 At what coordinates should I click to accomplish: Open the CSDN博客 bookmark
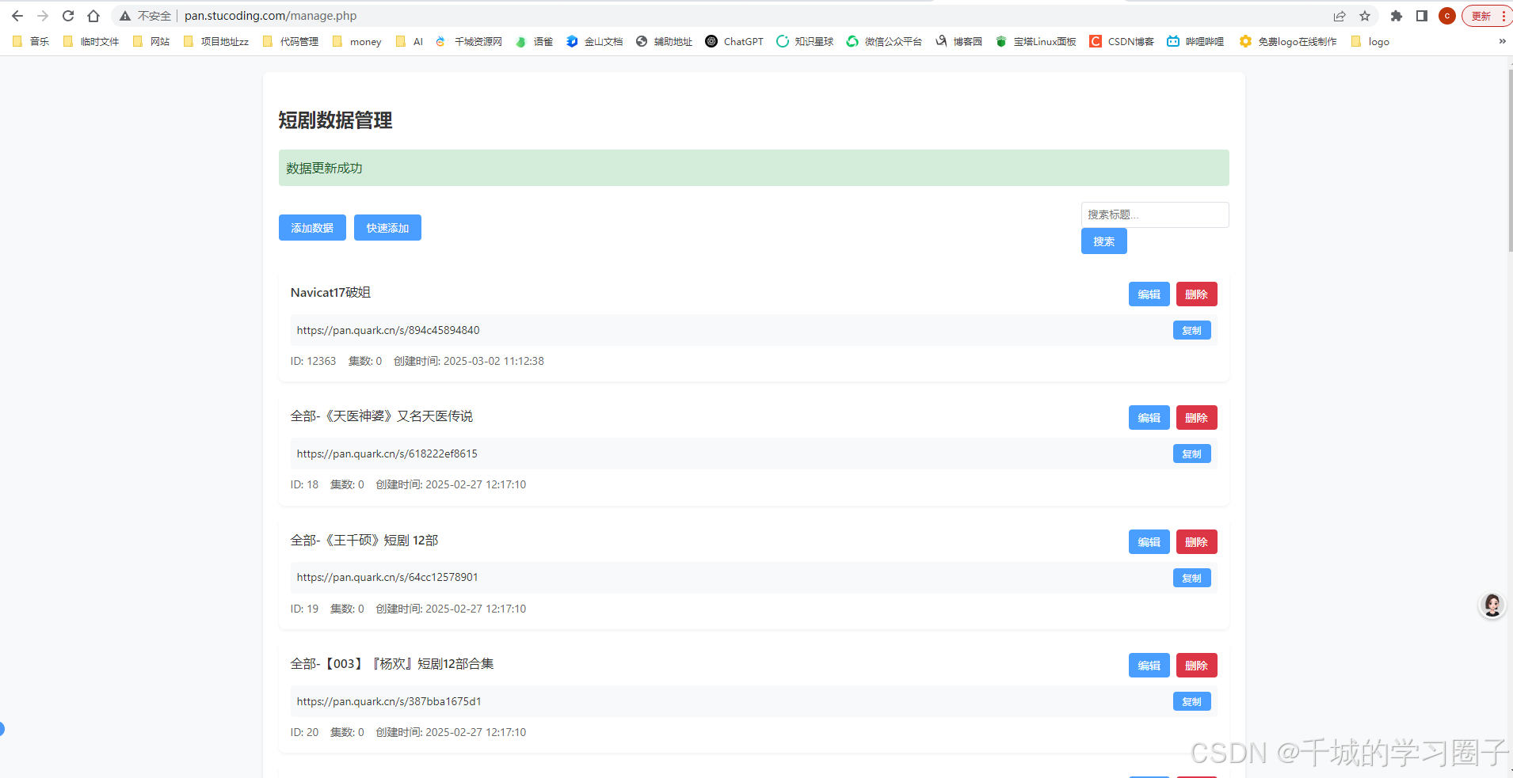pyautogui.click(x=1122, y=41)
